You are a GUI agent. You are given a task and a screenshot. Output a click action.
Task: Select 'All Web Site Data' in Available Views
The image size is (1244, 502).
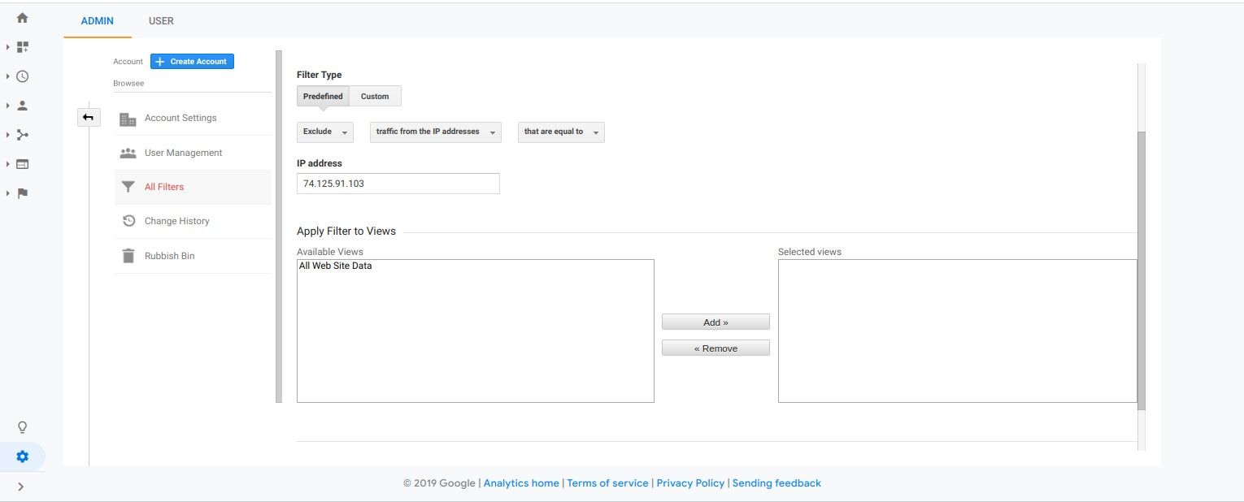pyautogui.click(x=335, y=266)
